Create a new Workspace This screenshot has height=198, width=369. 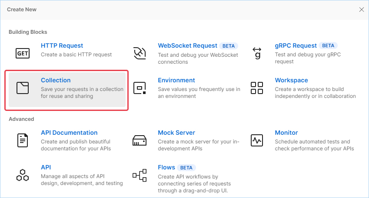291,80
